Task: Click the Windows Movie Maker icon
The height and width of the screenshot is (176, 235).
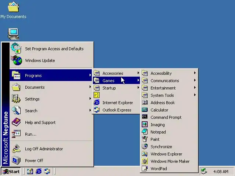Action: click(145, 161)
